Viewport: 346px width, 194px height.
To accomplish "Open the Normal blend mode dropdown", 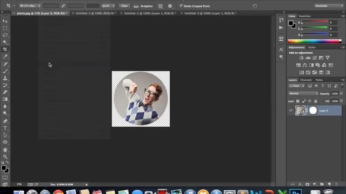I will [303, 93].
